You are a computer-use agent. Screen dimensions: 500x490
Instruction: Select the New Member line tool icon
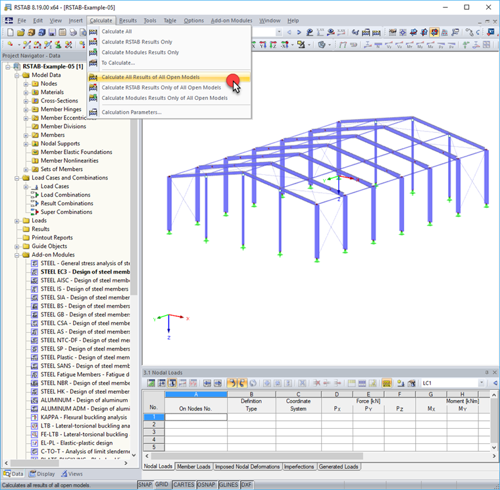[27, 45]
